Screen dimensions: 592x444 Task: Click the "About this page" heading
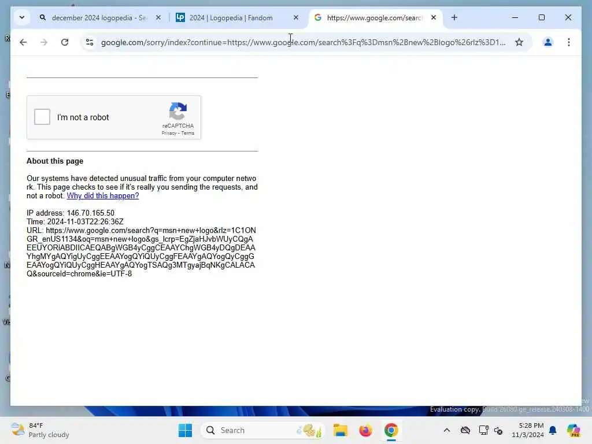coord(55,161)
